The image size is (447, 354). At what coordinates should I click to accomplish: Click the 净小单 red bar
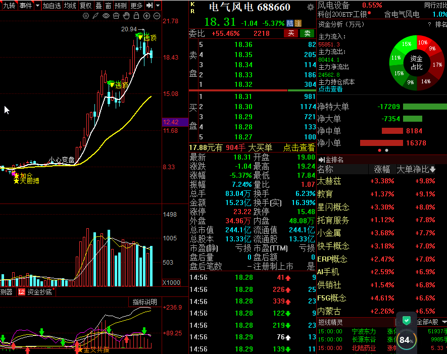(381, 143)
